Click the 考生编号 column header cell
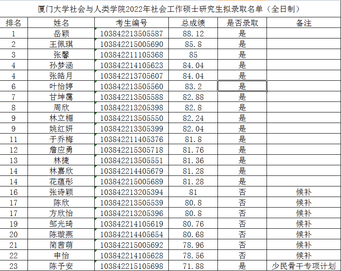341x271 pixels. (132, 22)
